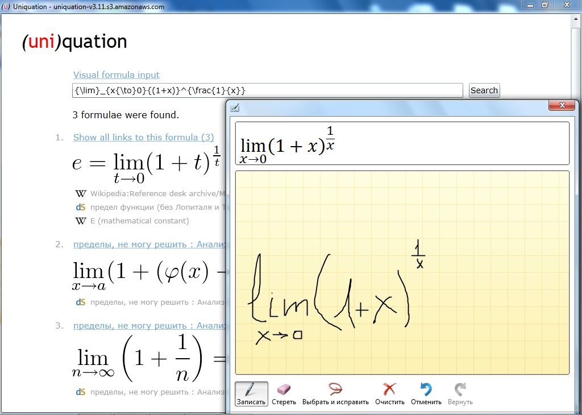Click the Вернуть redo arrow
This screenshot has width=582, height=415.
(x=460, y=394)
